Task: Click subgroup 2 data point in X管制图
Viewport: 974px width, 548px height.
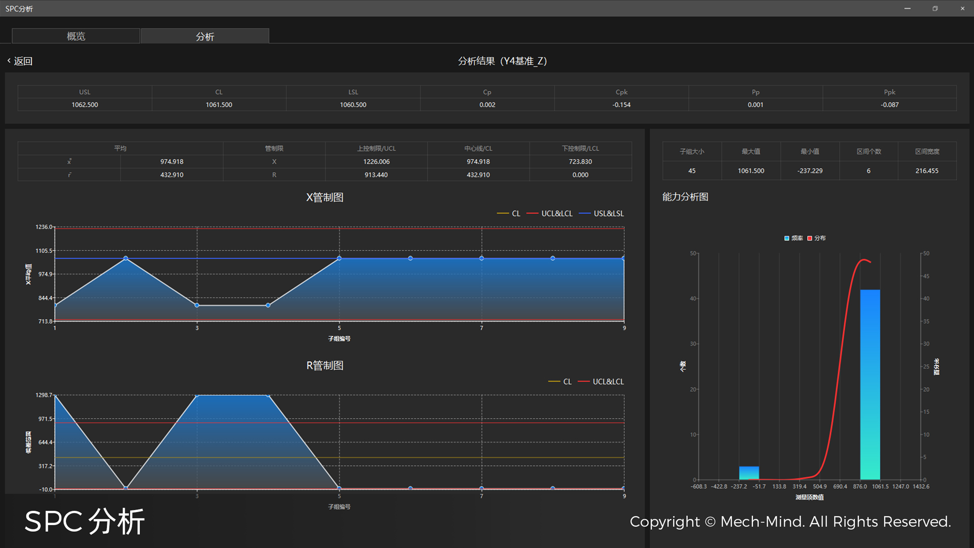Action: pyautogui.click(x=126, y=258)
